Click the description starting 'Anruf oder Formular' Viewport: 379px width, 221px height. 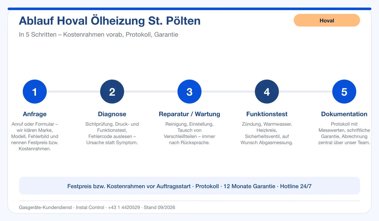35,136
